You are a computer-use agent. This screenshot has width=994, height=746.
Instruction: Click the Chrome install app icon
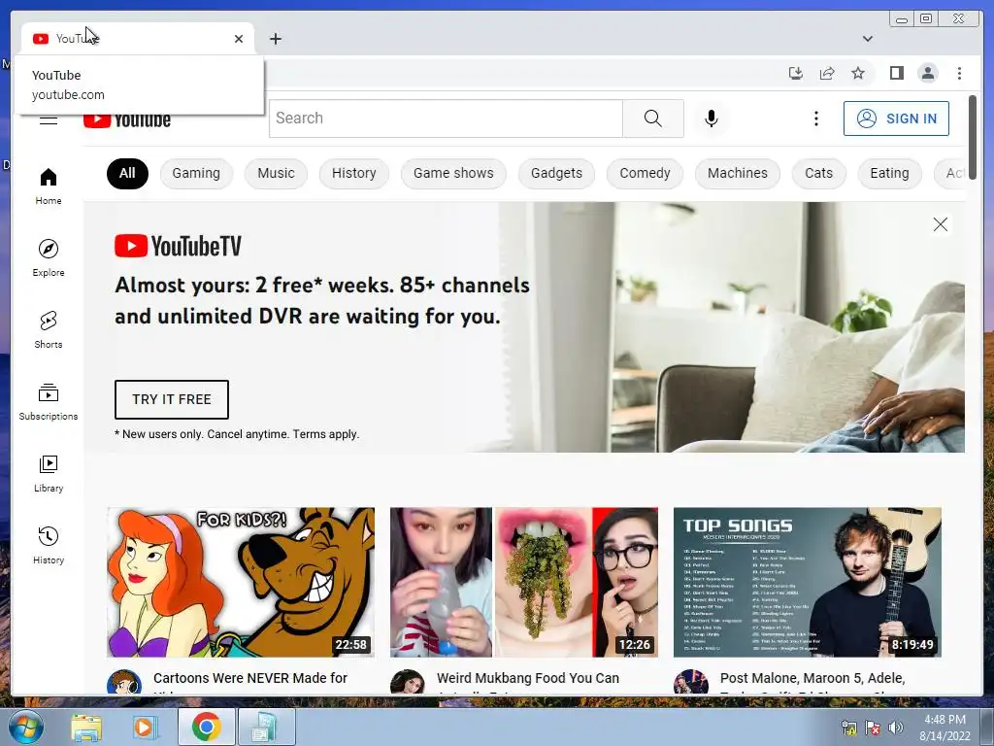(796, 73)
